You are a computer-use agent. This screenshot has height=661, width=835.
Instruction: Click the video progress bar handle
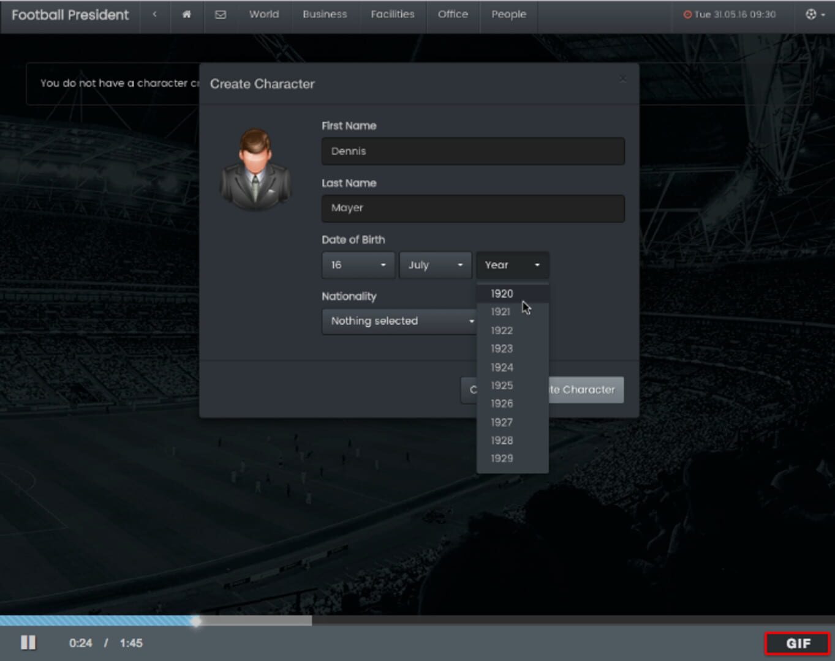tap(195, 621)
